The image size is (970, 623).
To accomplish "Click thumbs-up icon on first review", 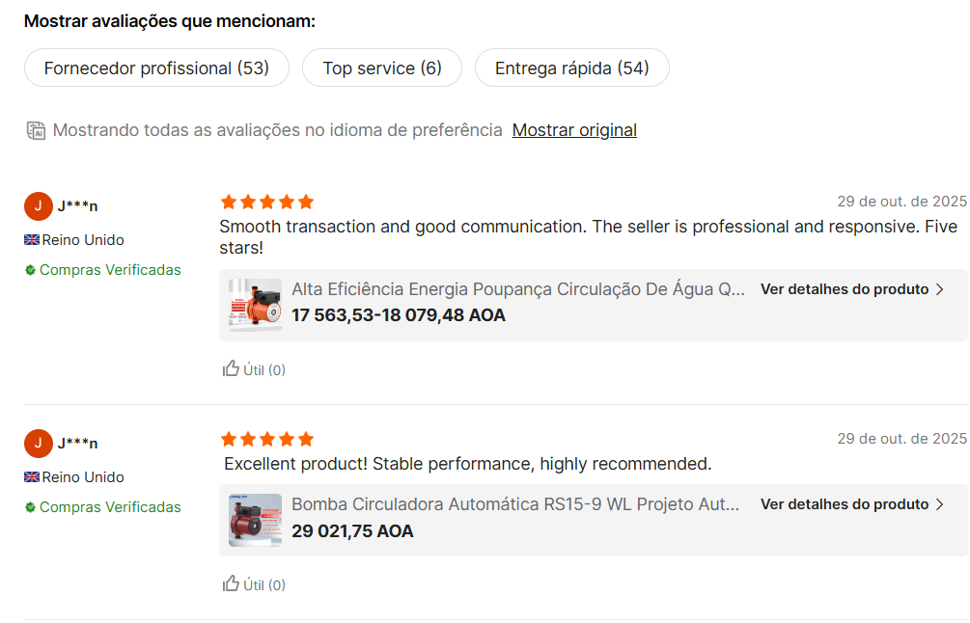I will point(231,368).
